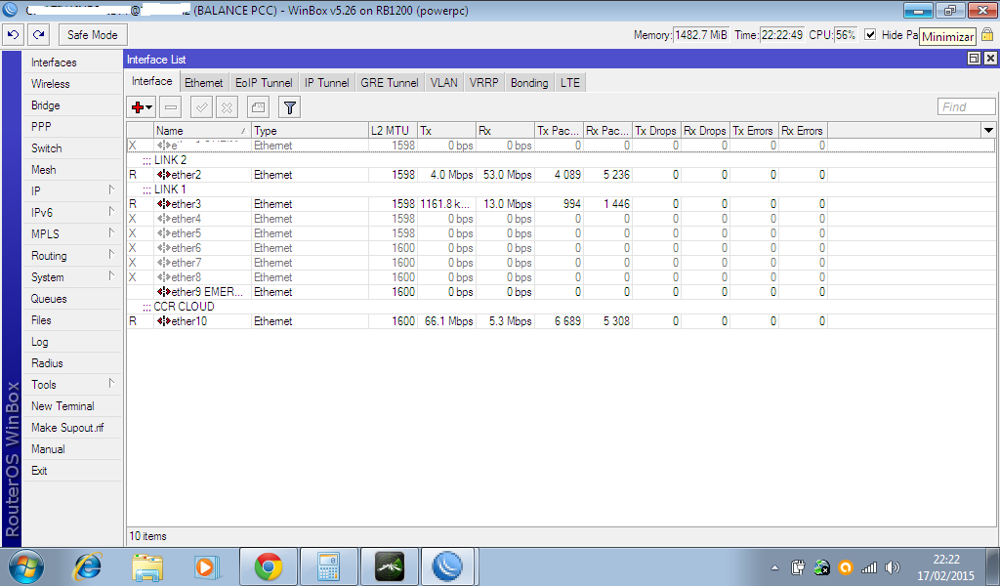
Task: Open the LTE tab
Action: (570, 83)
